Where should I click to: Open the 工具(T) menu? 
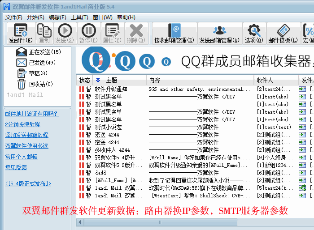79,17
